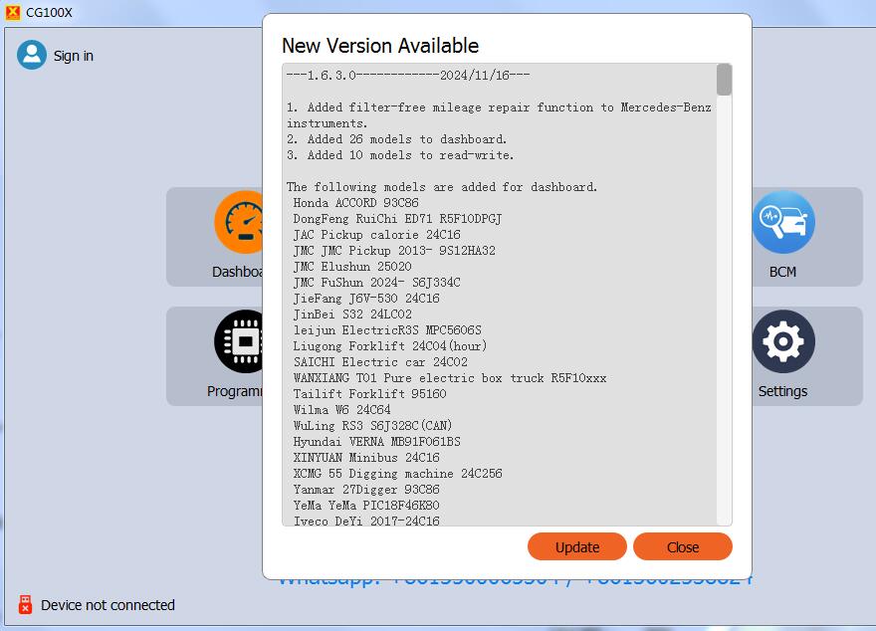Click the BCM label

coord(782,272)
